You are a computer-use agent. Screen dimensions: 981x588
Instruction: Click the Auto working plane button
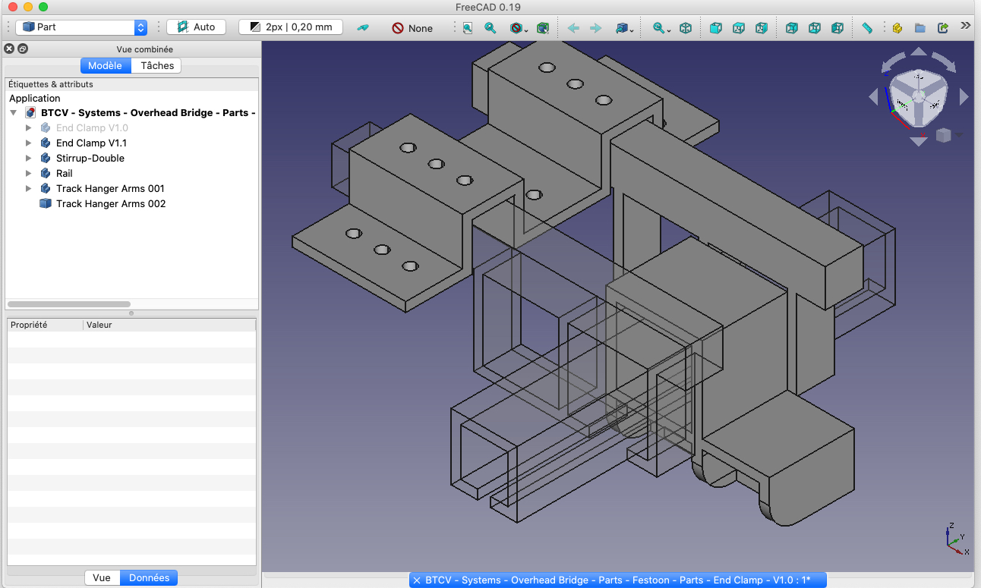coord(196,27)
